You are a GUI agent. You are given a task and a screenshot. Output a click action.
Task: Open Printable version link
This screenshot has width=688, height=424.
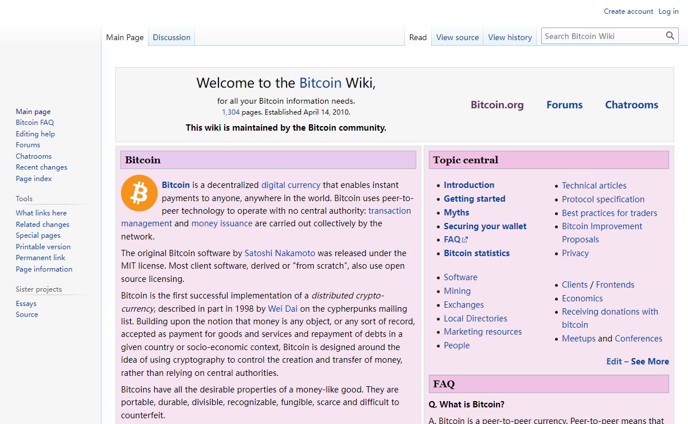click(43, 247)
